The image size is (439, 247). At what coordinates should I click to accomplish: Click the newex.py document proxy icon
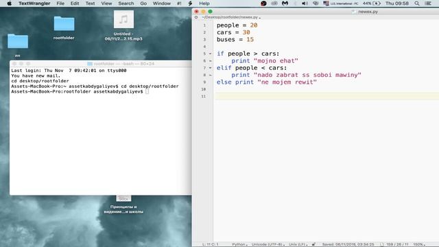point(354,12)
